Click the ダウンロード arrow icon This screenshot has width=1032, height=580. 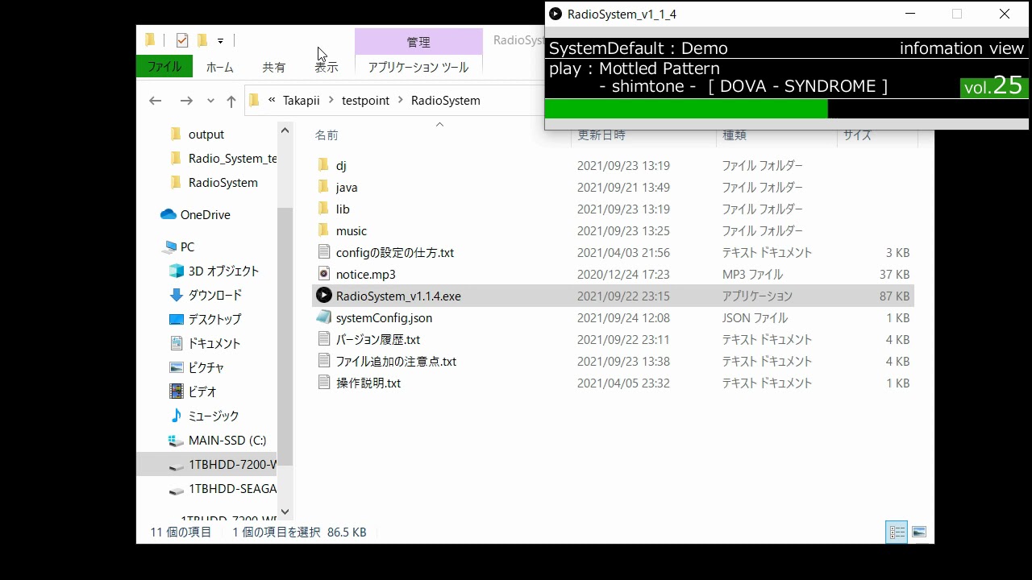(x=177, y=295)
